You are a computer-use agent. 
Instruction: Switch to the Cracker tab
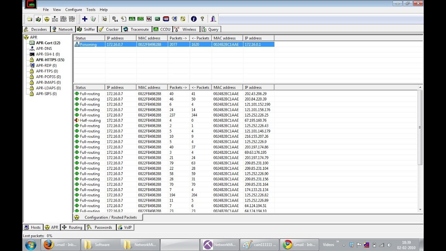point(109,29)
